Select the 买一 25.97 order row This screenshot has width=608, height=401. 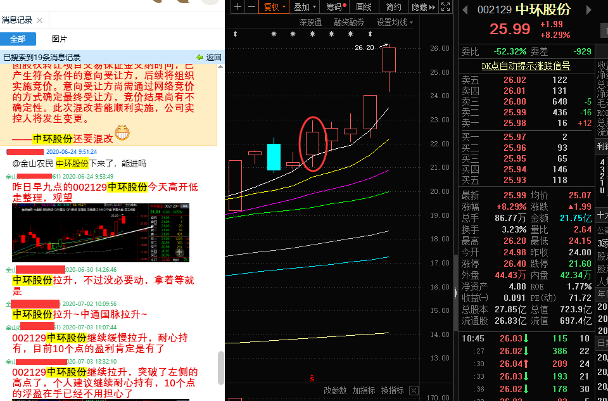[526, 136]
